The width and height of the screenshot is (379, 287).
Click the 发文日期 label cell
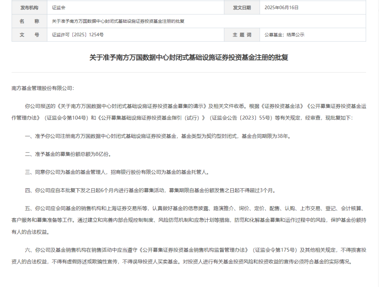(x=242, y=7)
